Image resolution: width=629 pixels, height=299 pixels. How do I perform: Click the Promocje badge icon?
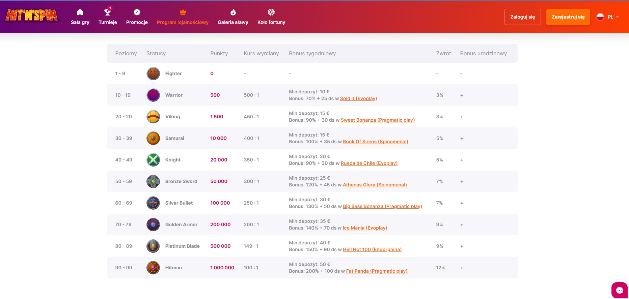tap(137, 12)
